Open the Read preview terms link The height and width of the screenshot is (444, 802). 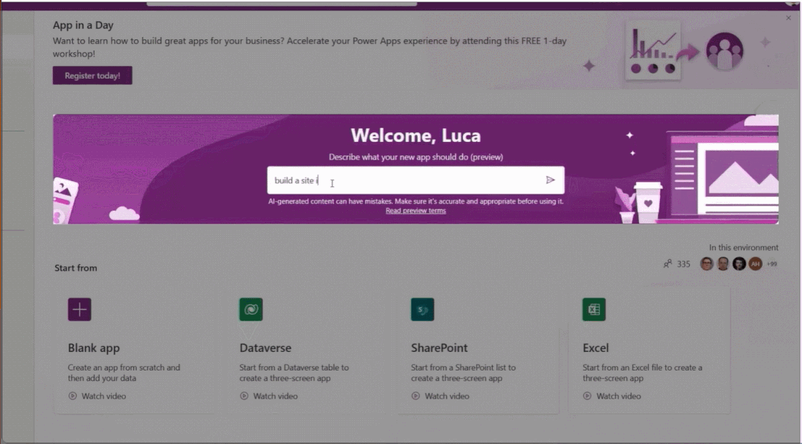(416, 211)
